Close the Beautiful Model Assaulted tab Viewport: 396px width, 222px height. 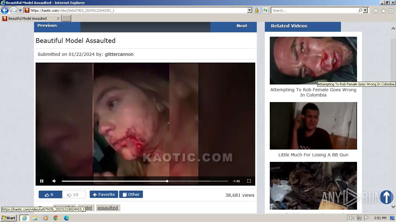(58, 18)
